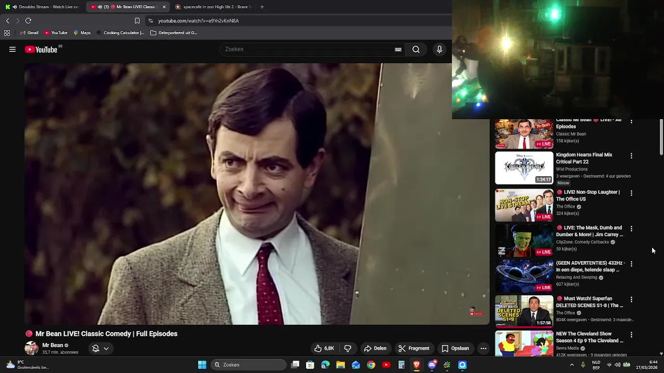Mute audio on the Mr Bean tab
The image size is (664, 373).
(x=99, y=7)
